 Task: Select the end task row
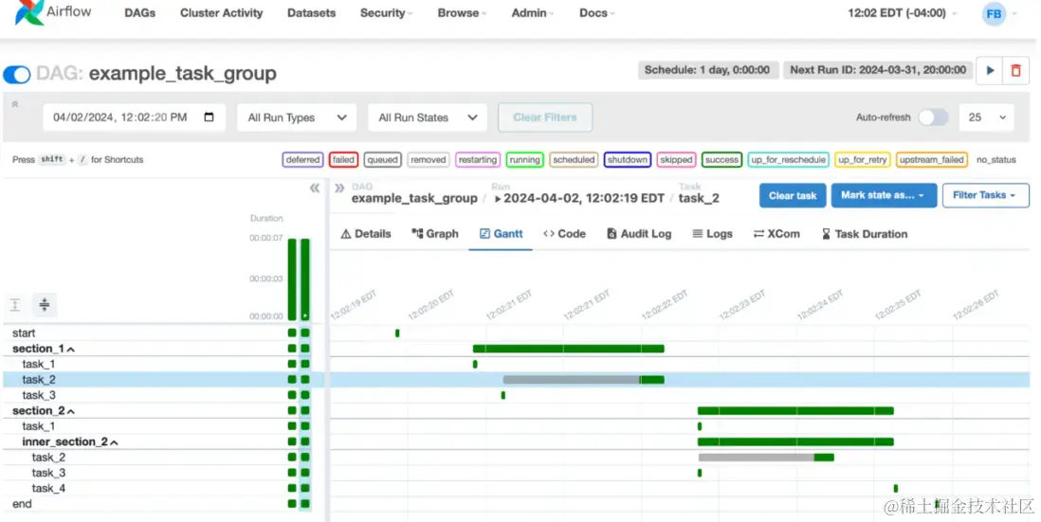click(163, 504)
